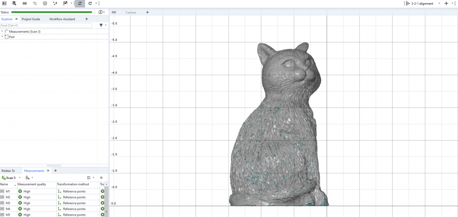Add a new tab beside Workflow Assistant
Image resolution: width=458 pixels, height=217 pixels.
point(86,19)
